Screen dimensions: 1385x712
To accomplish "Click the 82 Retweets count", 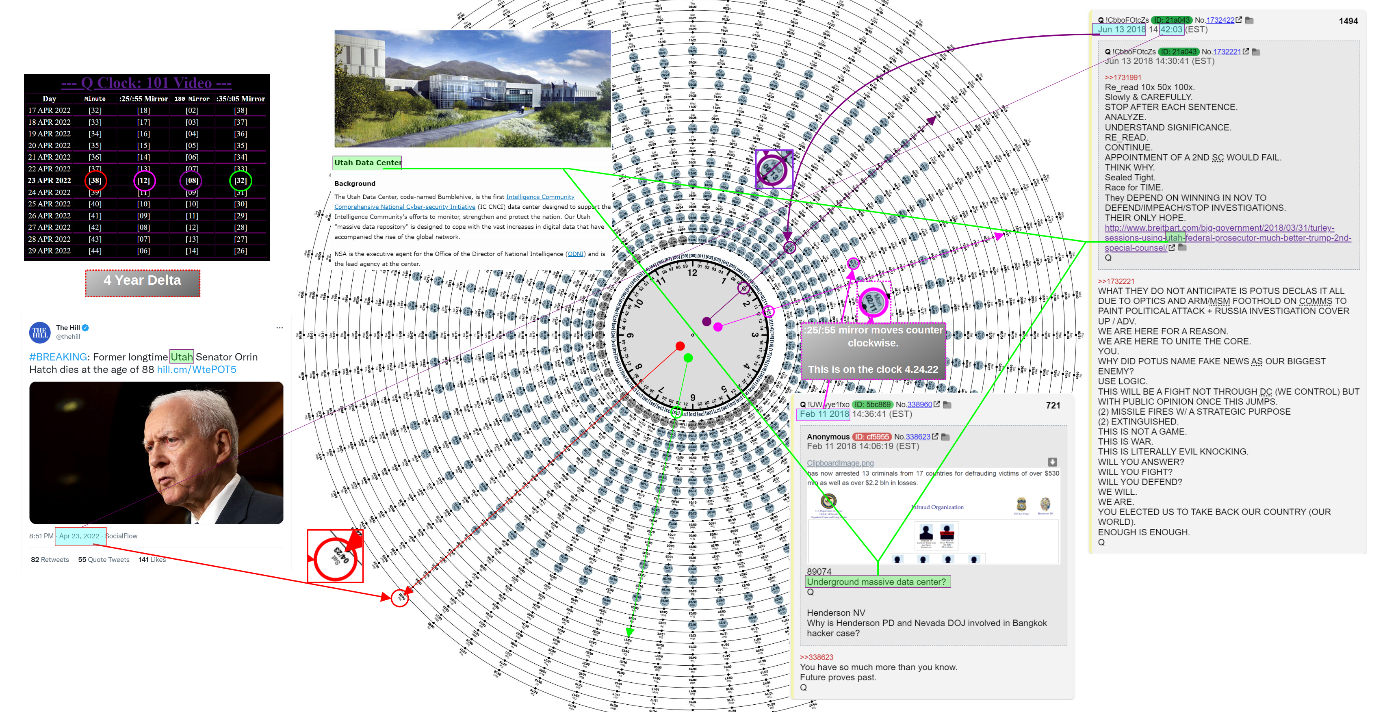I will (x=50, y=559).
